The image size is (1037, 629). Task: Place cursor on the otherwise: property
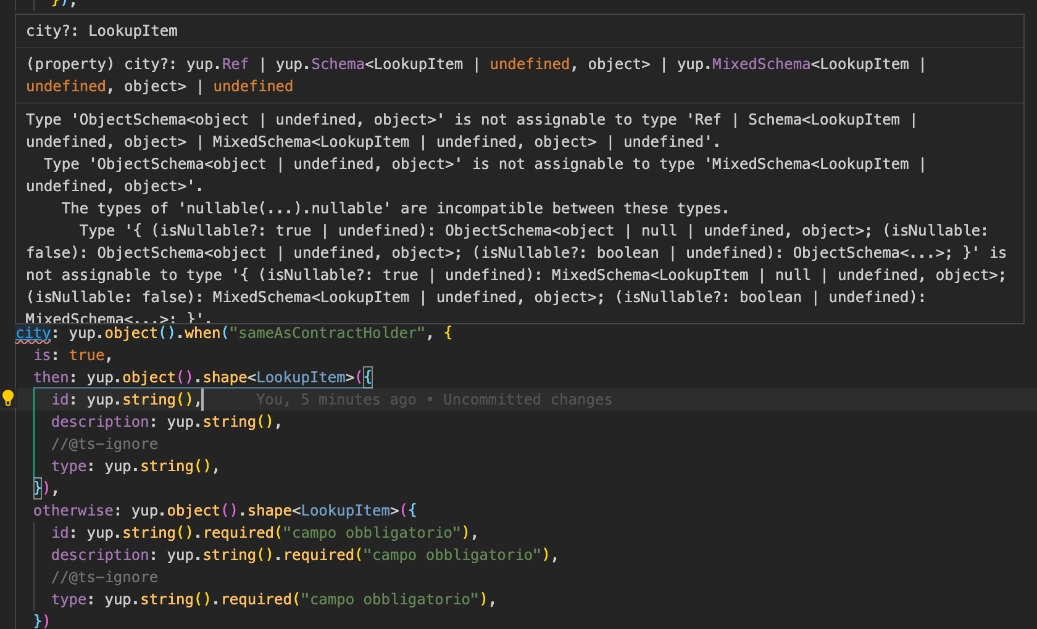(73, 510)
